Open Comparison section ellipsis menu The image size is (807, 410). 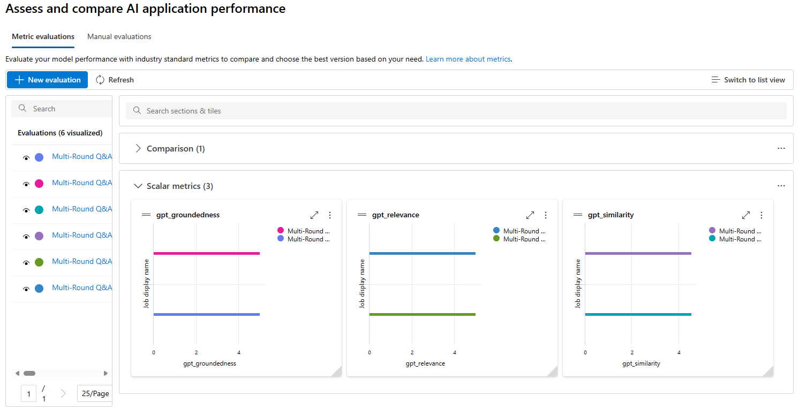[781, 148]
